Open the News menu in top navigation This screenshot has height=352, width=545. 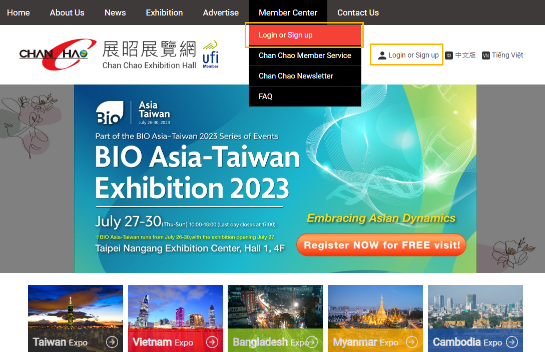click(115, 12)
